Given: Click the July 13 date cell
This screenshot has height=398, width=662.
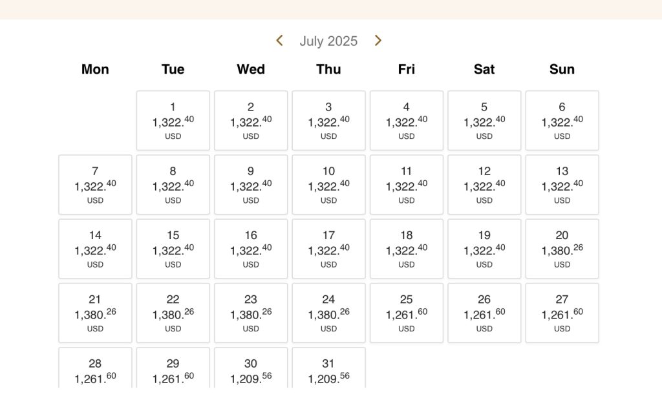Looking at the screenshot, I should [x=562, y=185].
